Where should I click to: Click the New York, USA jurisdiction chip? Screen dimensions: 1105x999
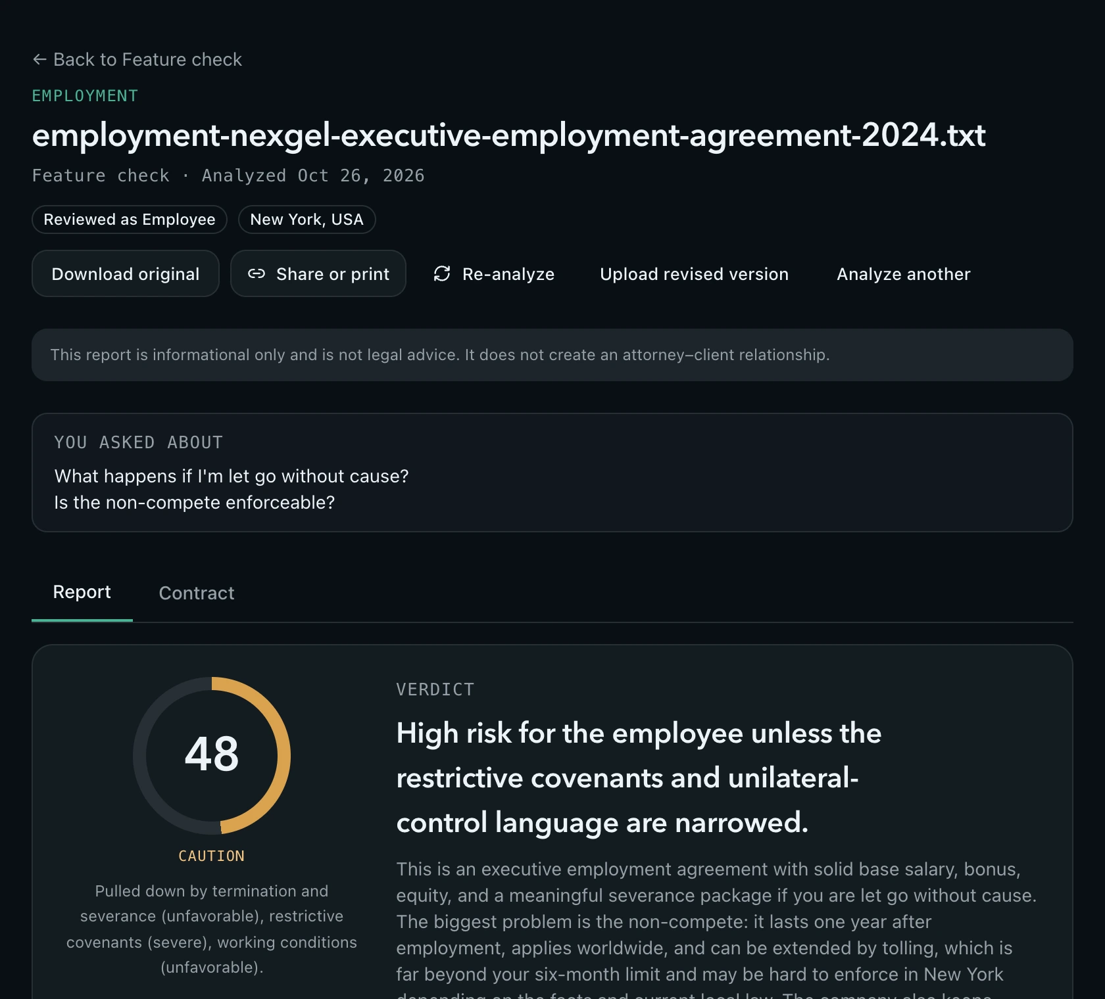coord(307,220)
